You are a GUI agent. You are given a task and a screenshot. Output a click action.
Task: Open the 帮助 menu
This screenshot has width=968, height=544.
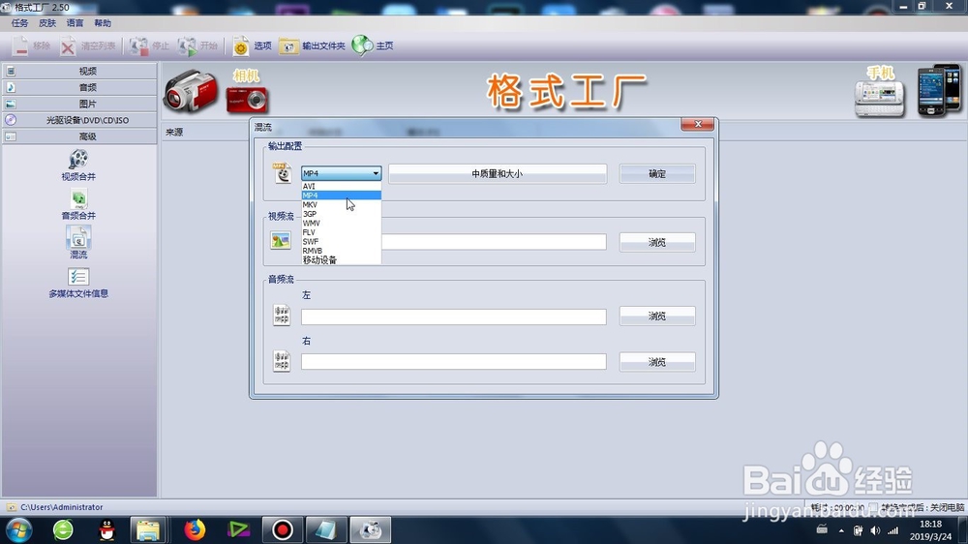pyautogui.click(x=103, y=23)
